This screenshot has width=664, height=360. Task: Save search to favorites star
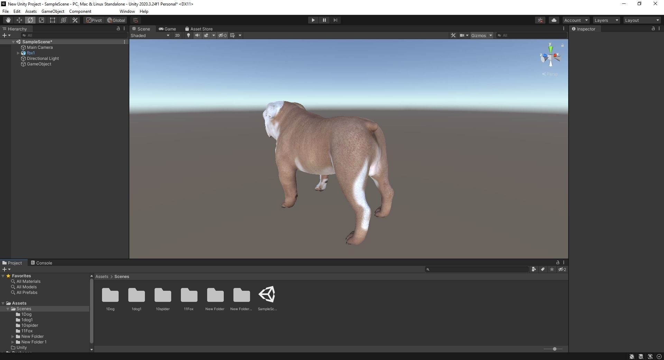(552, 269)
